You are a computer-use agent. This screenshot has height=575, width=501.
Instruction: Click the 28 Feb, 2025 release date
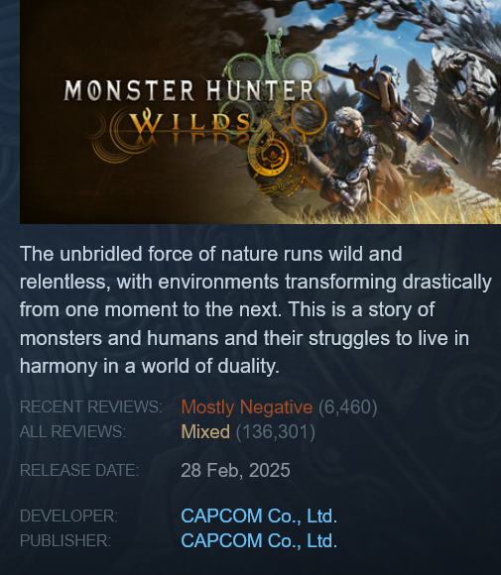(235, 470)
